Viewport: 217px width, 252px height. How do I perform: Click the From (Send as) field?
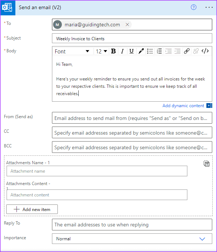(x=132, y=118)
